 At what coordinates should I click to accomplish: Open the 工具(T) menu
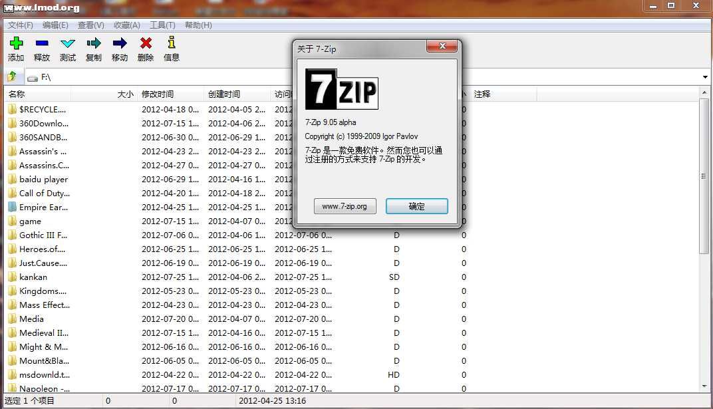tap(162, 25)
